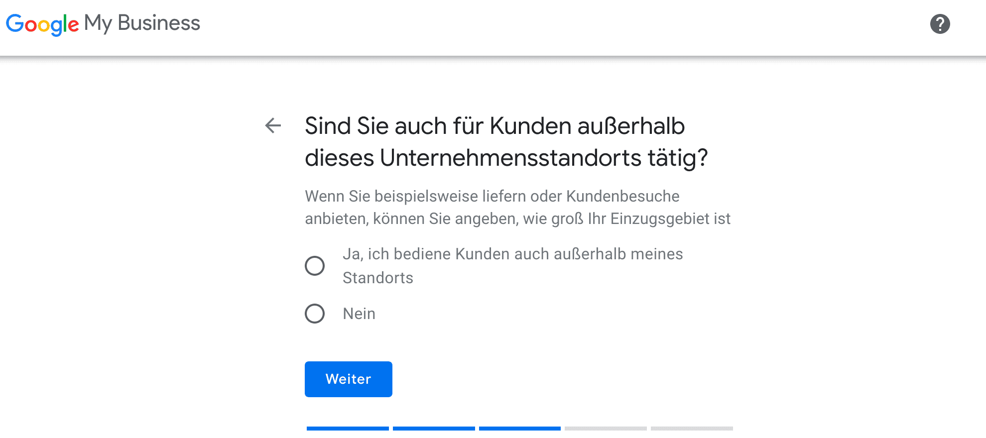
Task: Select the 'Ja, ich bediene Kunden' radio button
Action: point(315,266)
